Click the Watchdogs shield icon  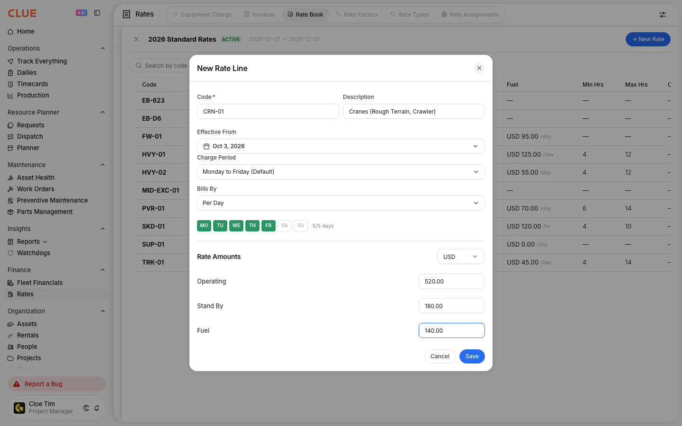click(10, 253)
